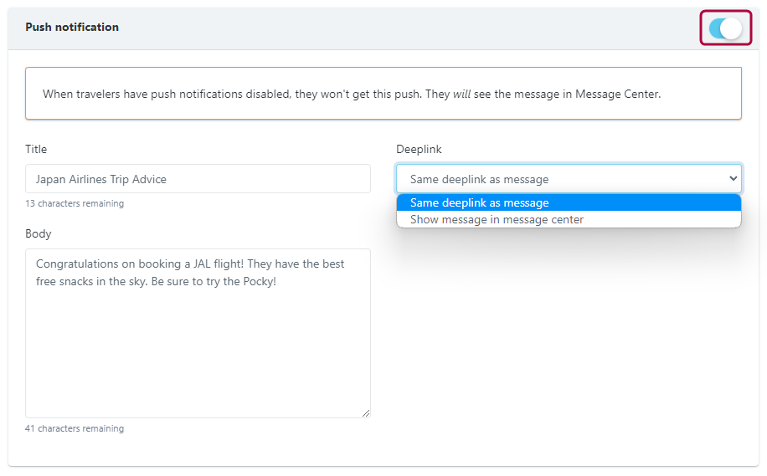
Task: Click the "Push notification" panel header title
Action: [x=72, y=27]
